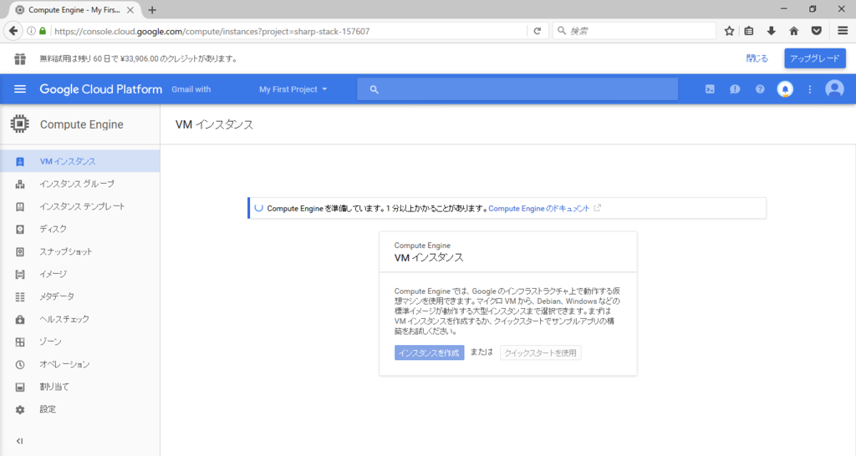Screen dimensions: 856x456
Task: Click the クイックスタートを使用 button
Action: click(541, 353)
